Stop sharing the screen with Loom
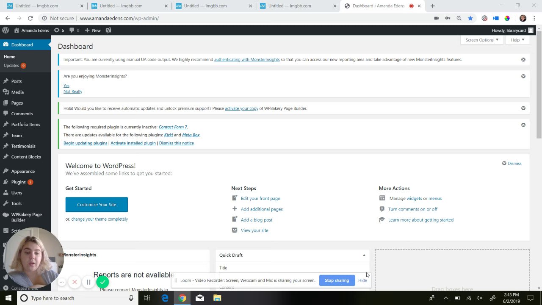 click(337, 280)
